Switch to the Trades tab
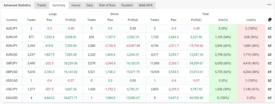This screenshot has height=104, width=275. (x=42, y=5)
